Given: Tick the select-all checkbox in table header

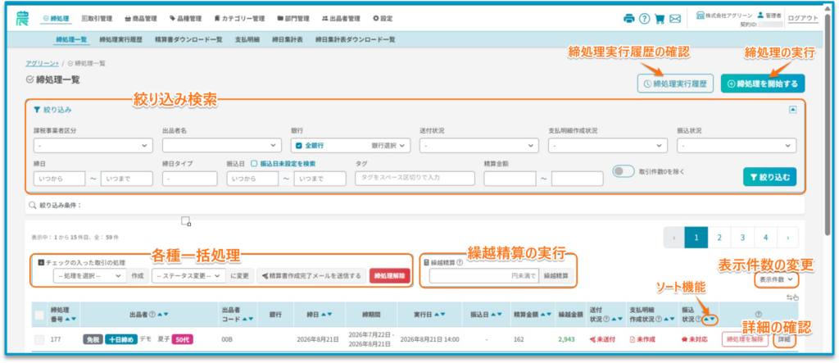Looking at the screenshot, I should [x=39, y=315].
